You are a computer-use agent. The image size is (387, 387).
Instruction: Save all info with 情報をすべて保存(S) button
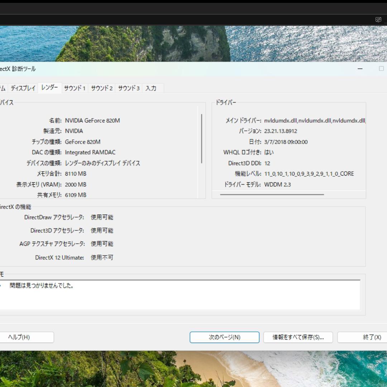pos(298,337)
